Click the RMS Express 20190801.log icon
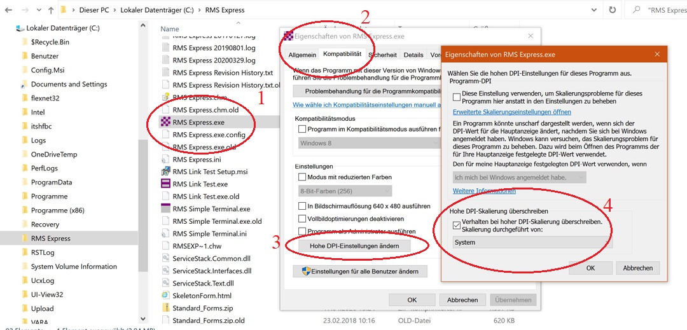This screenshot has width=687, height=330. click(165, 48)
